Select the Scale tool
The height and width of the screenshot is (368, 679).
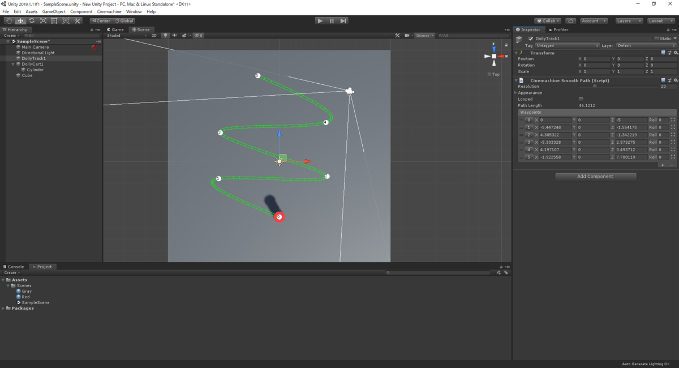43,21
